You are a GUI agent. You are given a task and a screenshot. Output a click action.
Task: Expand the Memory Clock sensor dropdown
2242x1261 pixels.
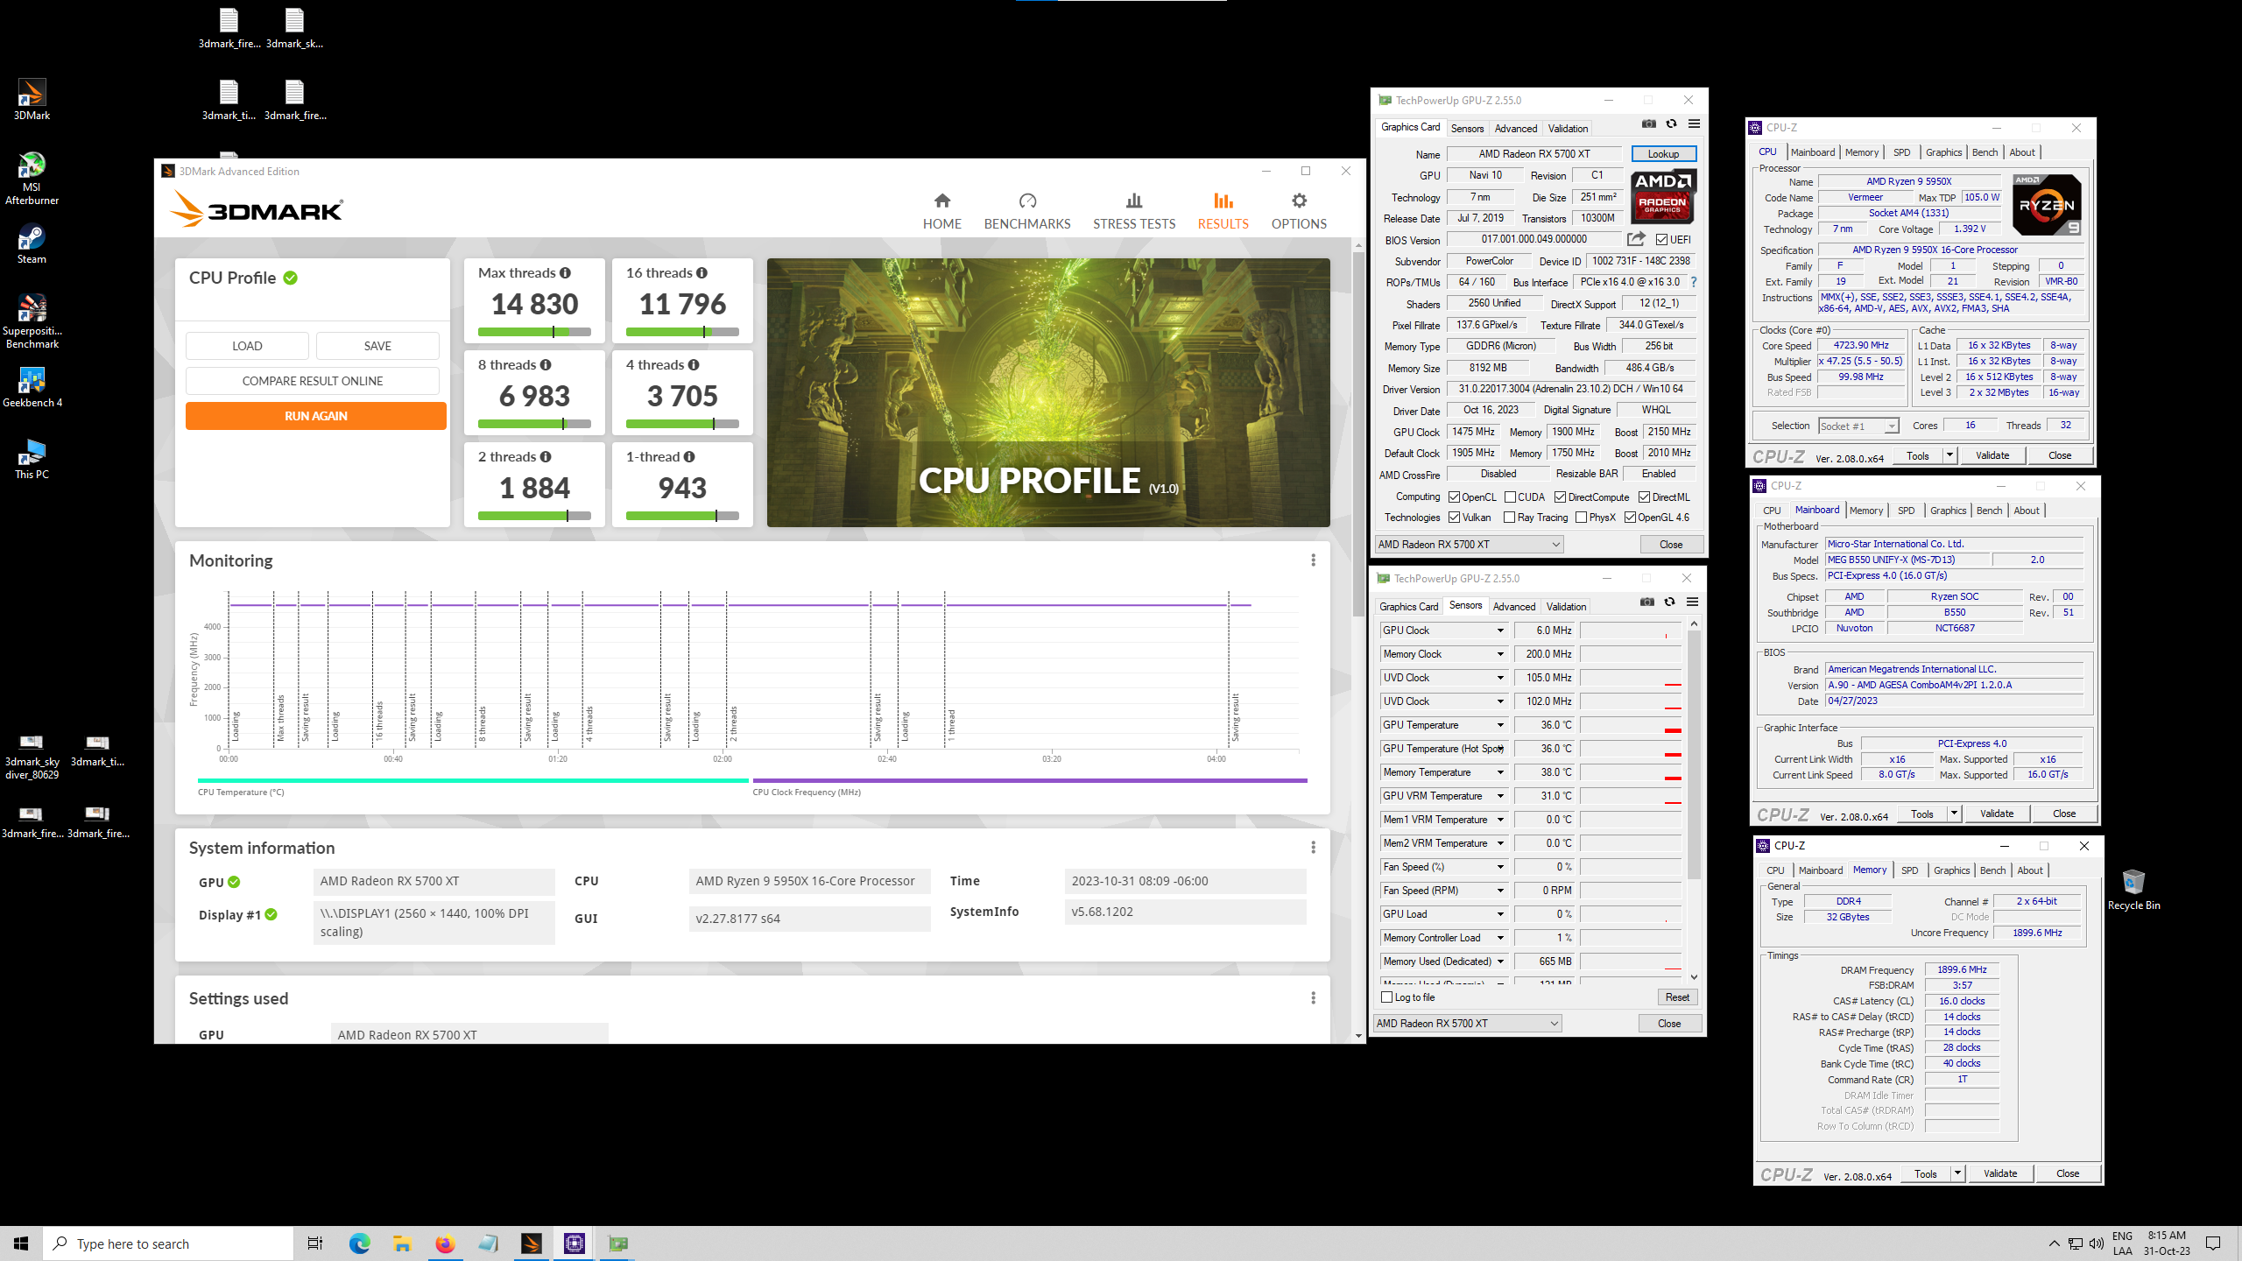pos(1499,654)
